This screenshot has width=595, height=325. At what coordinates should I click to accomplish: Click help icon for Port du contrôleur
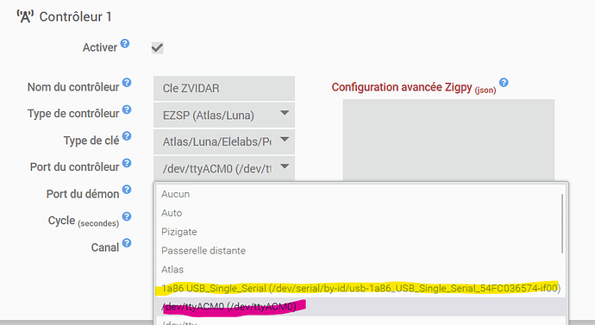(x=127, y=163)
